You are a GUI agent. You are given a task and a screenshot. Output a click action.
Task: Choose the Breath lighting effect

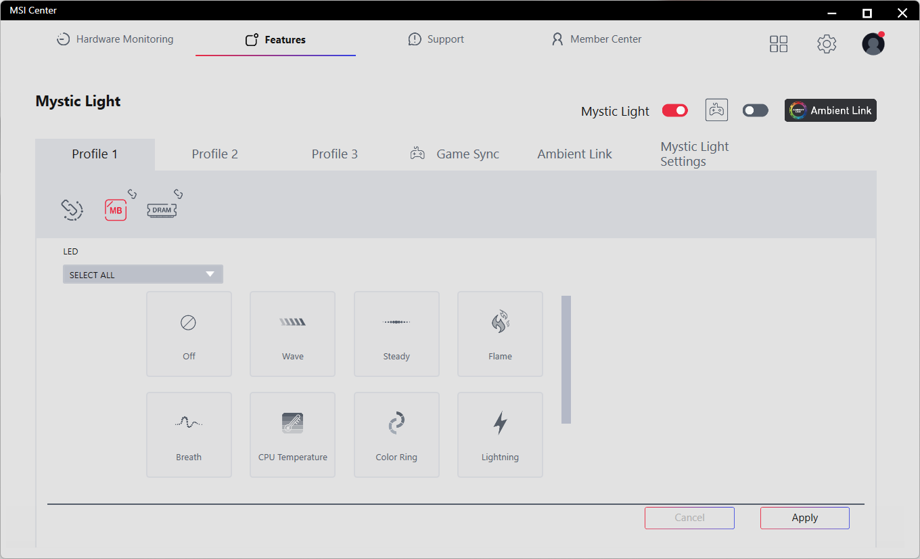189,434
